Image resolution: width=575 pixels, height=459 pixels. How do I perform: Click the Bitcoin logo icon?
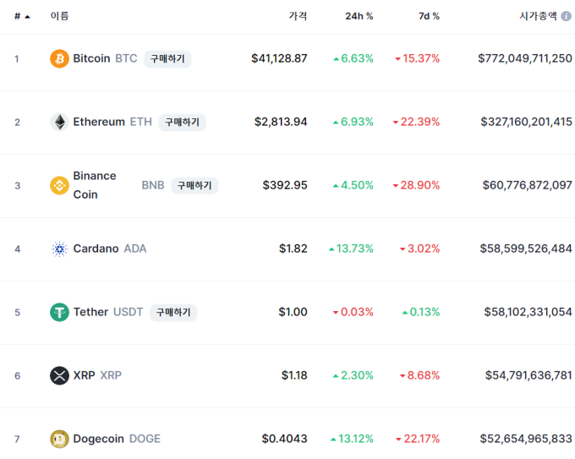click(x=59, y=58)
